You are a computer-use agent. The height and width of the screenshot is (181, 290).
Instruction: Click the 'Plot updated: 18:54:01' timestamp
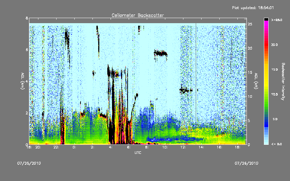[x=253, y=8]
